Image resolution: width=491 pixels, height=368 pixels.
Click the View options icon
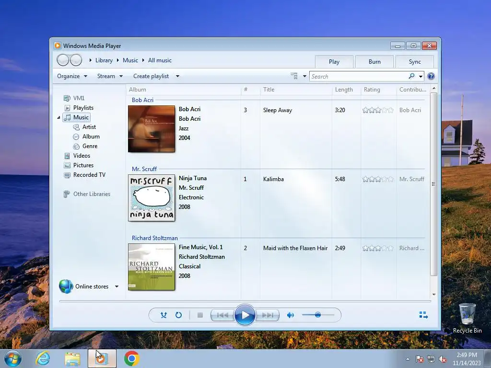[x=294, y=76]
